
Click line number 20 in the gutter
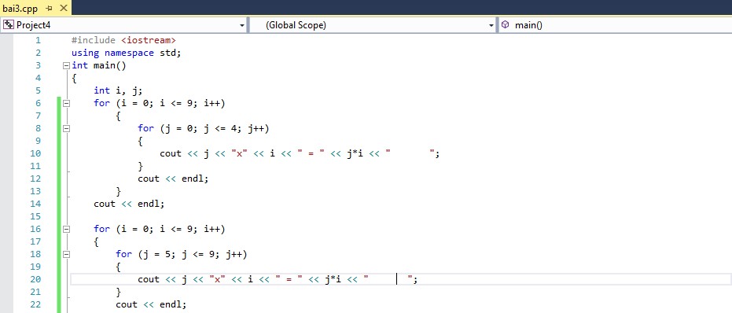point(35,279)
